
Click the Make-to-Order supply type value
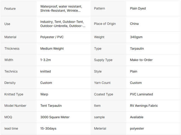pyautogui.click(x=141, y=60)
